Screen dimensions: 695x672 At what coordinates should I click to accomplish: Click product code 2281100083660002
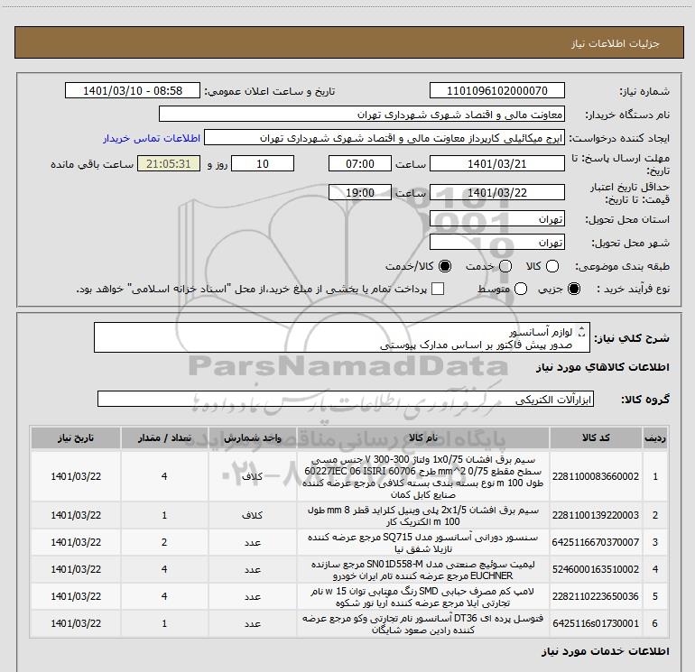596,476
